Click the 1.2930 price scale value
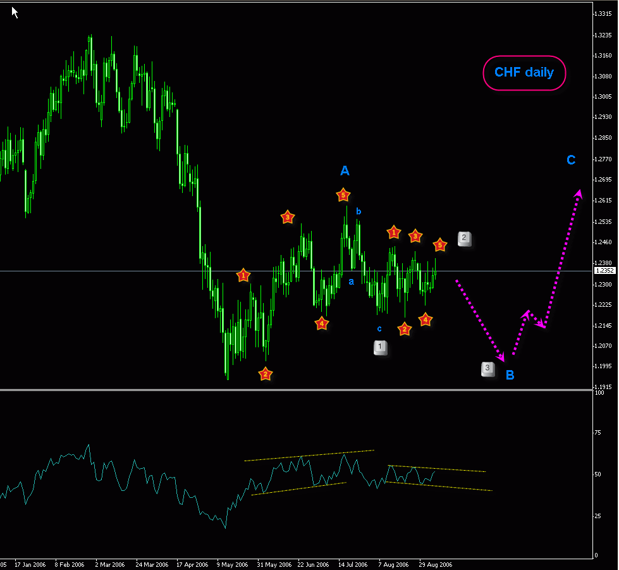Screen dimensions: 619x570 coord(603,117)
